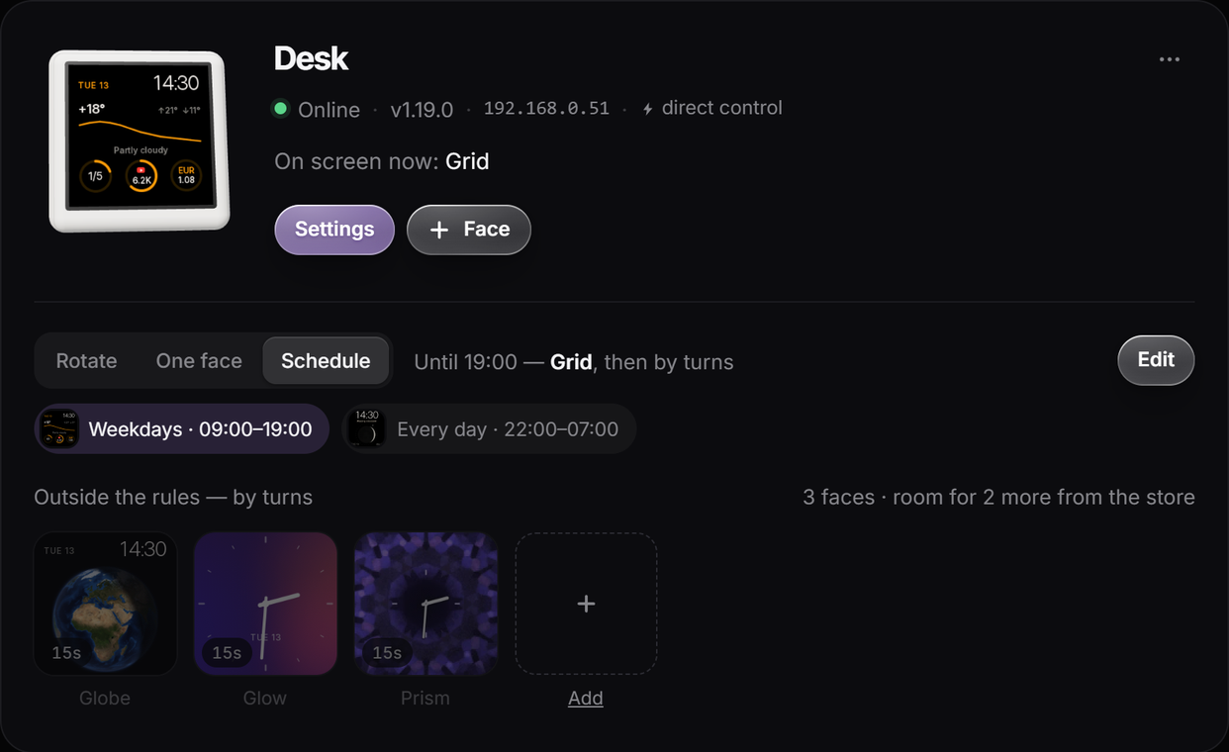
Task: Click the IP address 192.168.0.51
Action: tap(546, 109)
